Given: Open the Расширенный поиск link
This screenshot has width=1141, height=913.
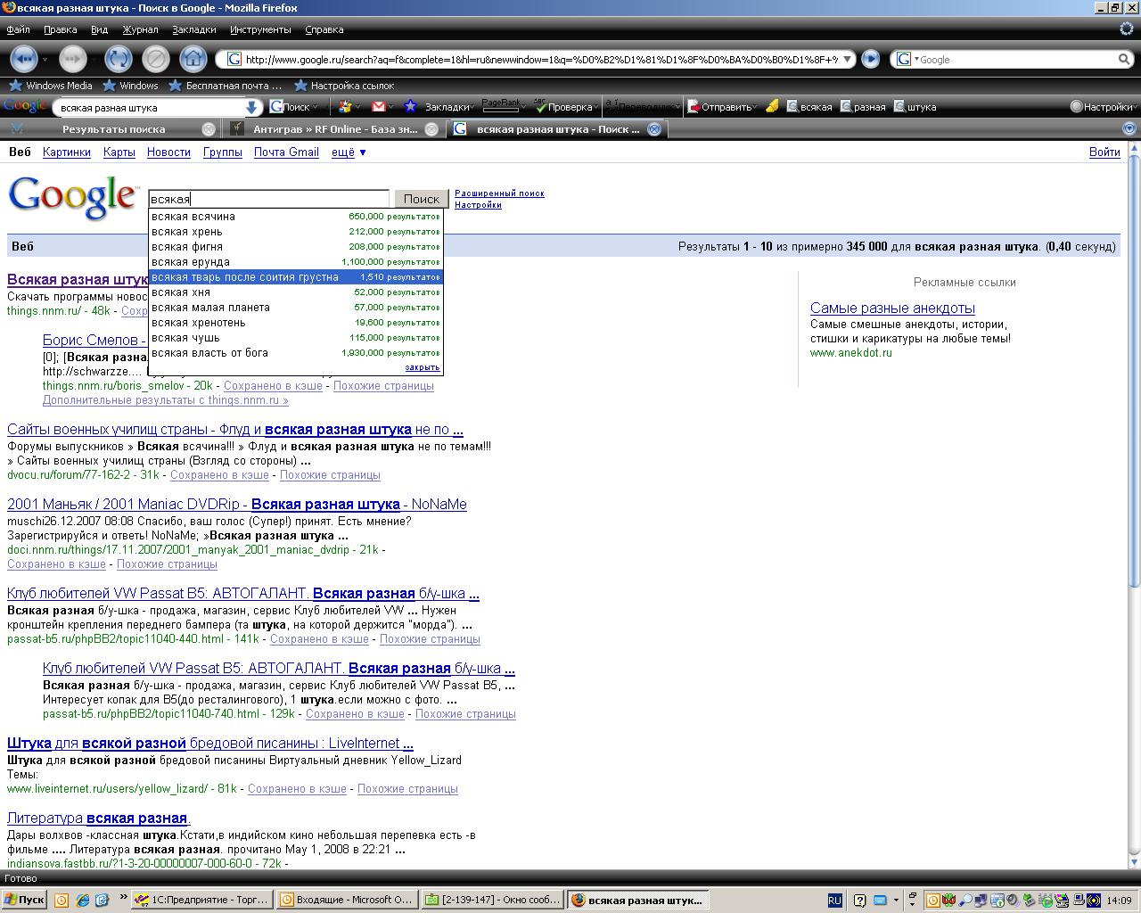Looking at the screenshot, I should pyautogui.click(x=499, y=193).
